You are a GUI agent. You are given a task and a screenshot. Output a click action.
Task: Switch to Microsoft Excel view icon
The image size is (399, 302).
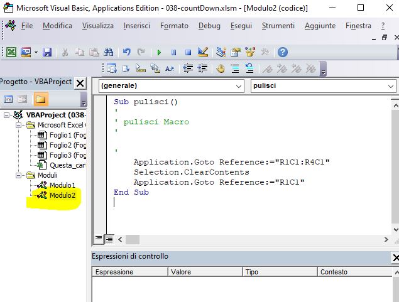(11, 52)
